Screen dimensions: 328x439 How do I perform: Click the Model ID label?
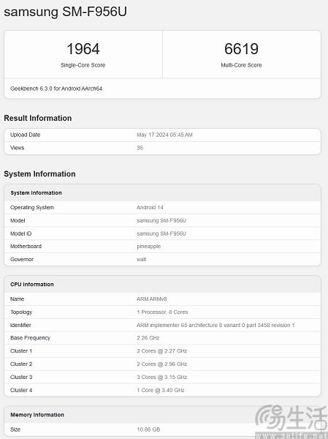tap(21, 233)
